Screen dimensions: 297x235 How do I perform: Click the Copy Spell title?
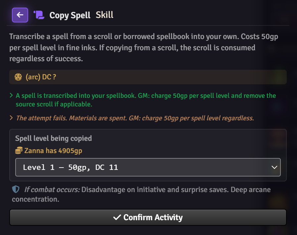point(70,15)
